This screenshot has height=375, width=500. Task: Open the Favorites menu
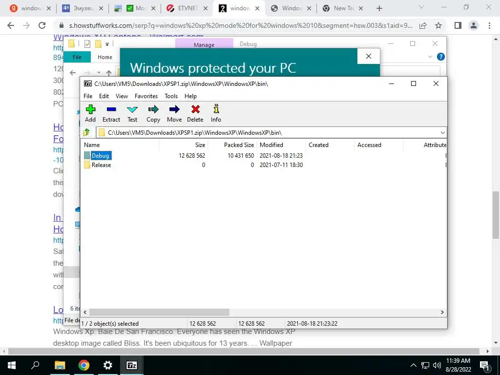point(146,96)
